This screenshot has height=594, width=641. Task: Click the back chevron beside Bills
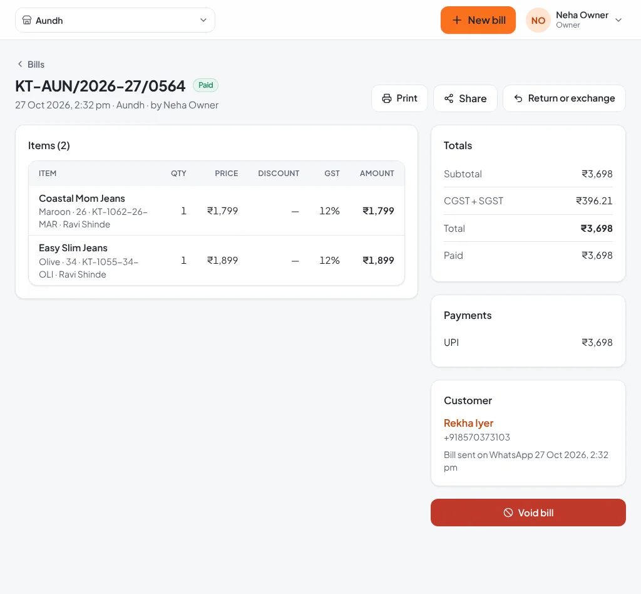pos(19,65)
